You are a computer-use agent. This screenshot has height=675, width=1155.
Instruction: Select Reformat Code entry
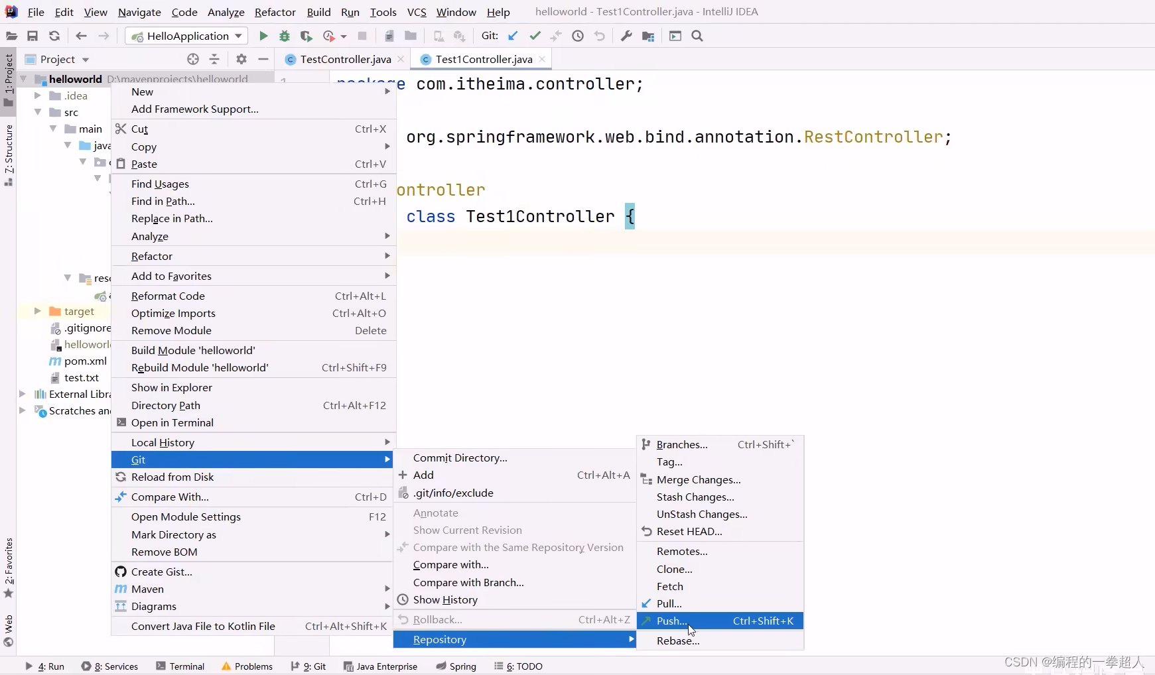[x=253, y=296]
